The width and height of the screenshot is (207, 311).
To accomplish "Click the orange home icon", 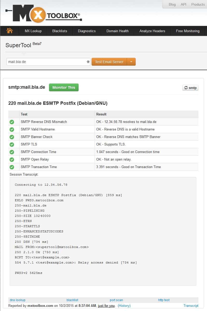I will pyautogui.click(x=10, y=31).
